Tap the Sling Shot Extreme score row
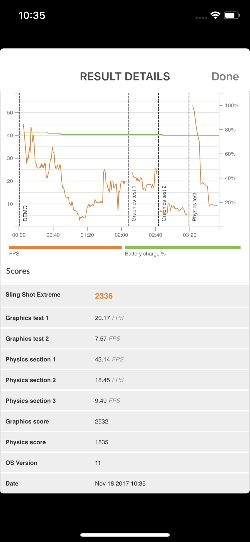This screenshot has width=250, height=542. click(x=125, y=295)
